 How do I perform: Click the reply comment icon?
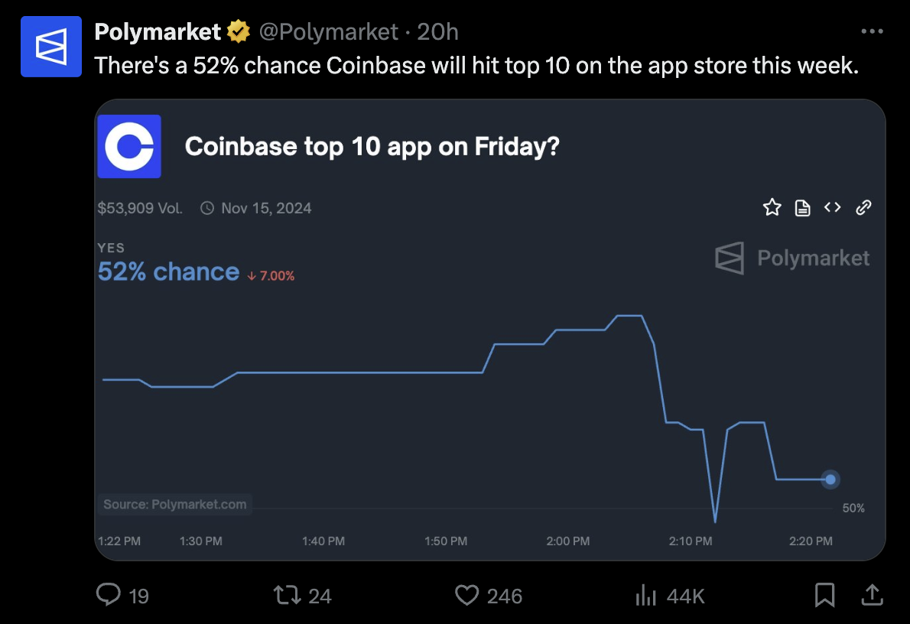pyautogui.click(x=109, y=595)
